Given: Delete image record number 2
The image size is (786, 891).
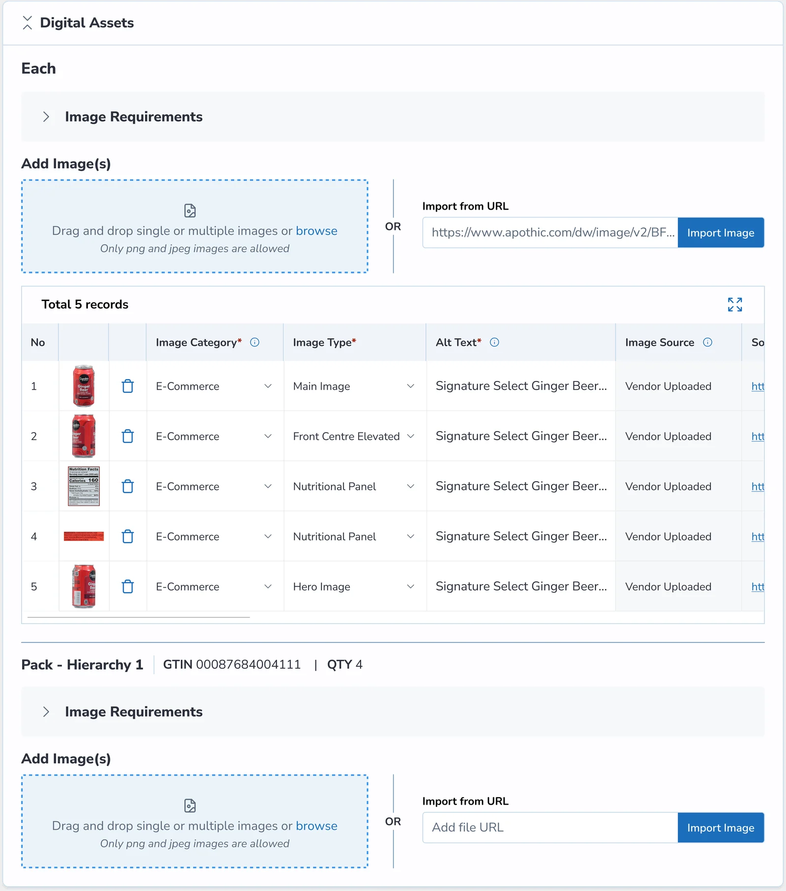Looking at the screenshot, I should point(128,436).
